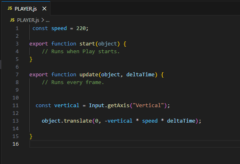240x164 pixels.
Task: Click the 'update' function name
Action: [89, 75]
